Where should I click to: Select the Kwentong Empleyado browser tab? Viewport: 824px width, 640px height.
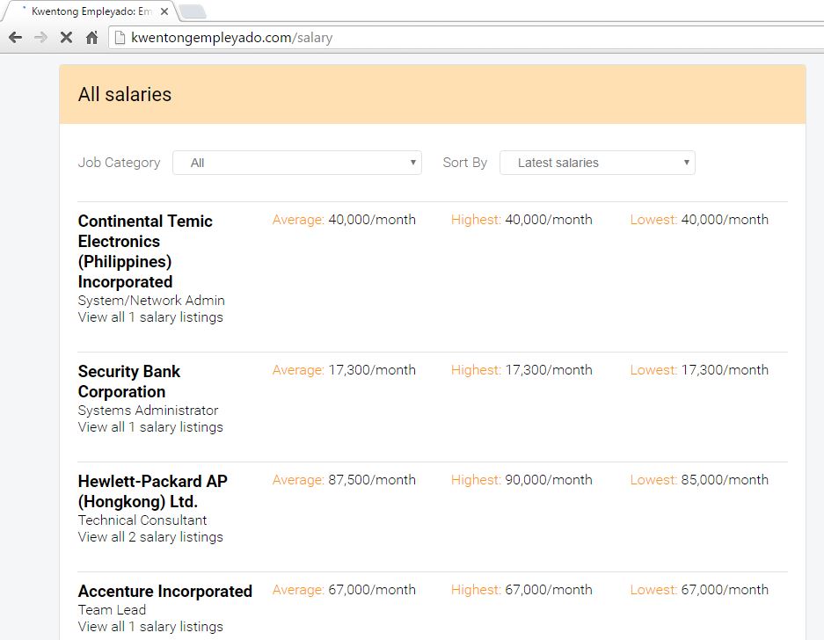[90, 11]
